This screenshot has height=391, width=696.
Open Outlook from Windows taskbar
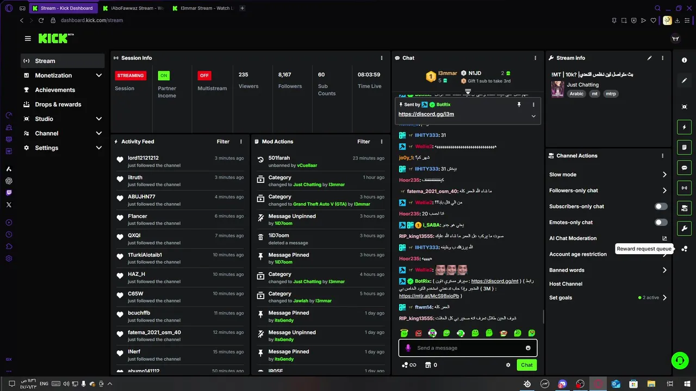616,384
